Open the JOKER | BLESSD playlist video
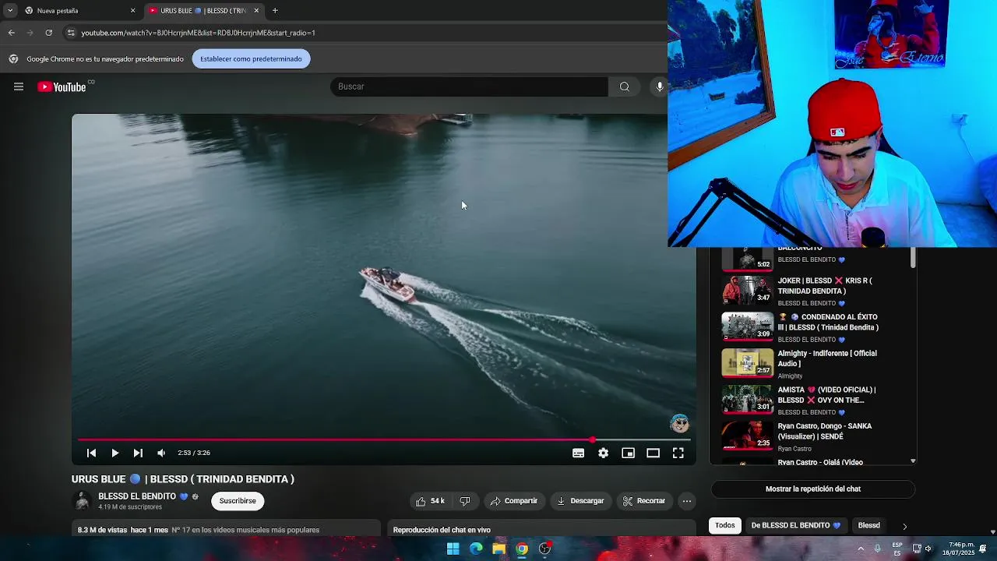Image resolution: width=997 pixels, height=561 pixels. [x=814, y=291]
